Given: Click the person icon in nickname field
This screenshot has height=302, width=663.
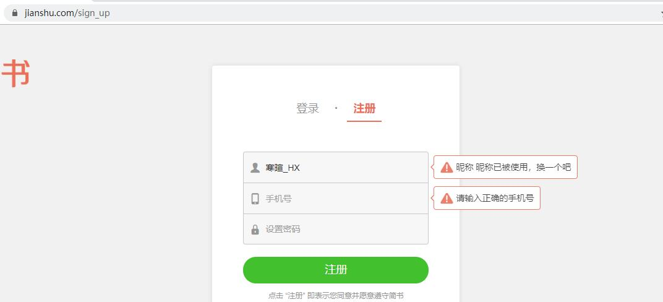Looking at the screenshot, I should click(255, 168).
